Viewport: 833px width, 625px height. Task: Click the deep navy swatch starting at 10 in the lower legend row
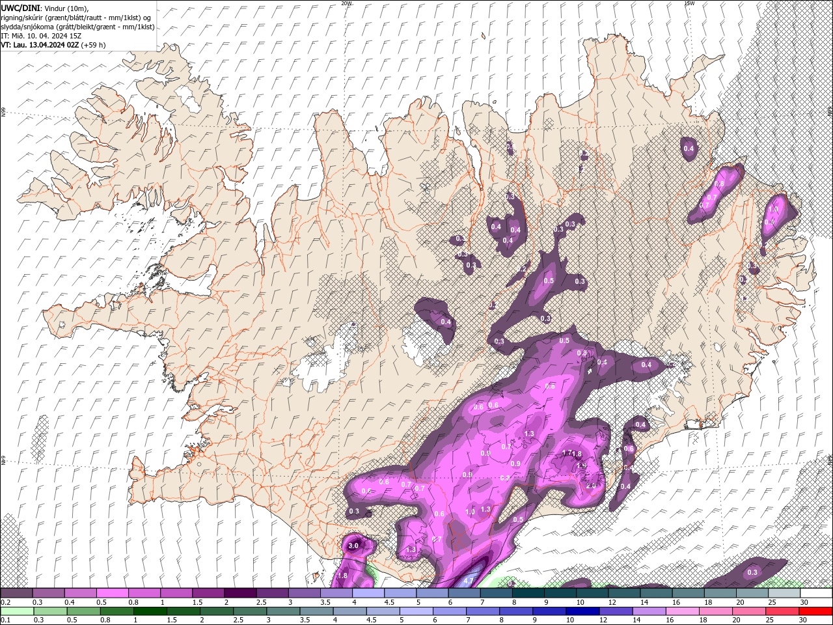coord(583,611)
